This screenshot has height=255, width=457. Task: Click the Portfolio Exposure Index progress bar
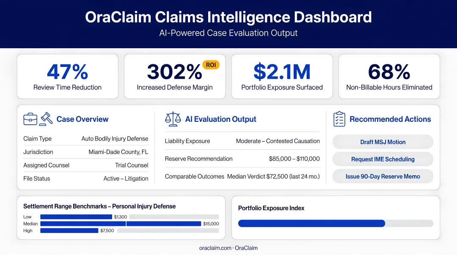(x=336, y=224)
